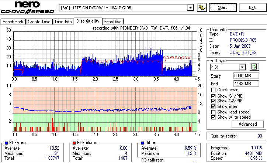Click the Nero CD-DVD Speed logo
Viewport: 267px width, 163px height.
[x=27, y=7]
